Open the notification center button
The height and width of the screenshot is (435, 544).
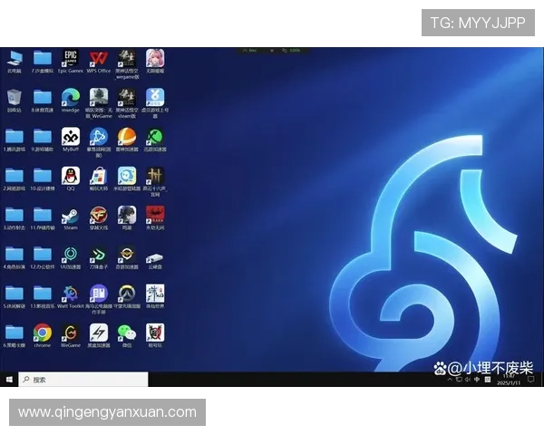coord(530,379)
